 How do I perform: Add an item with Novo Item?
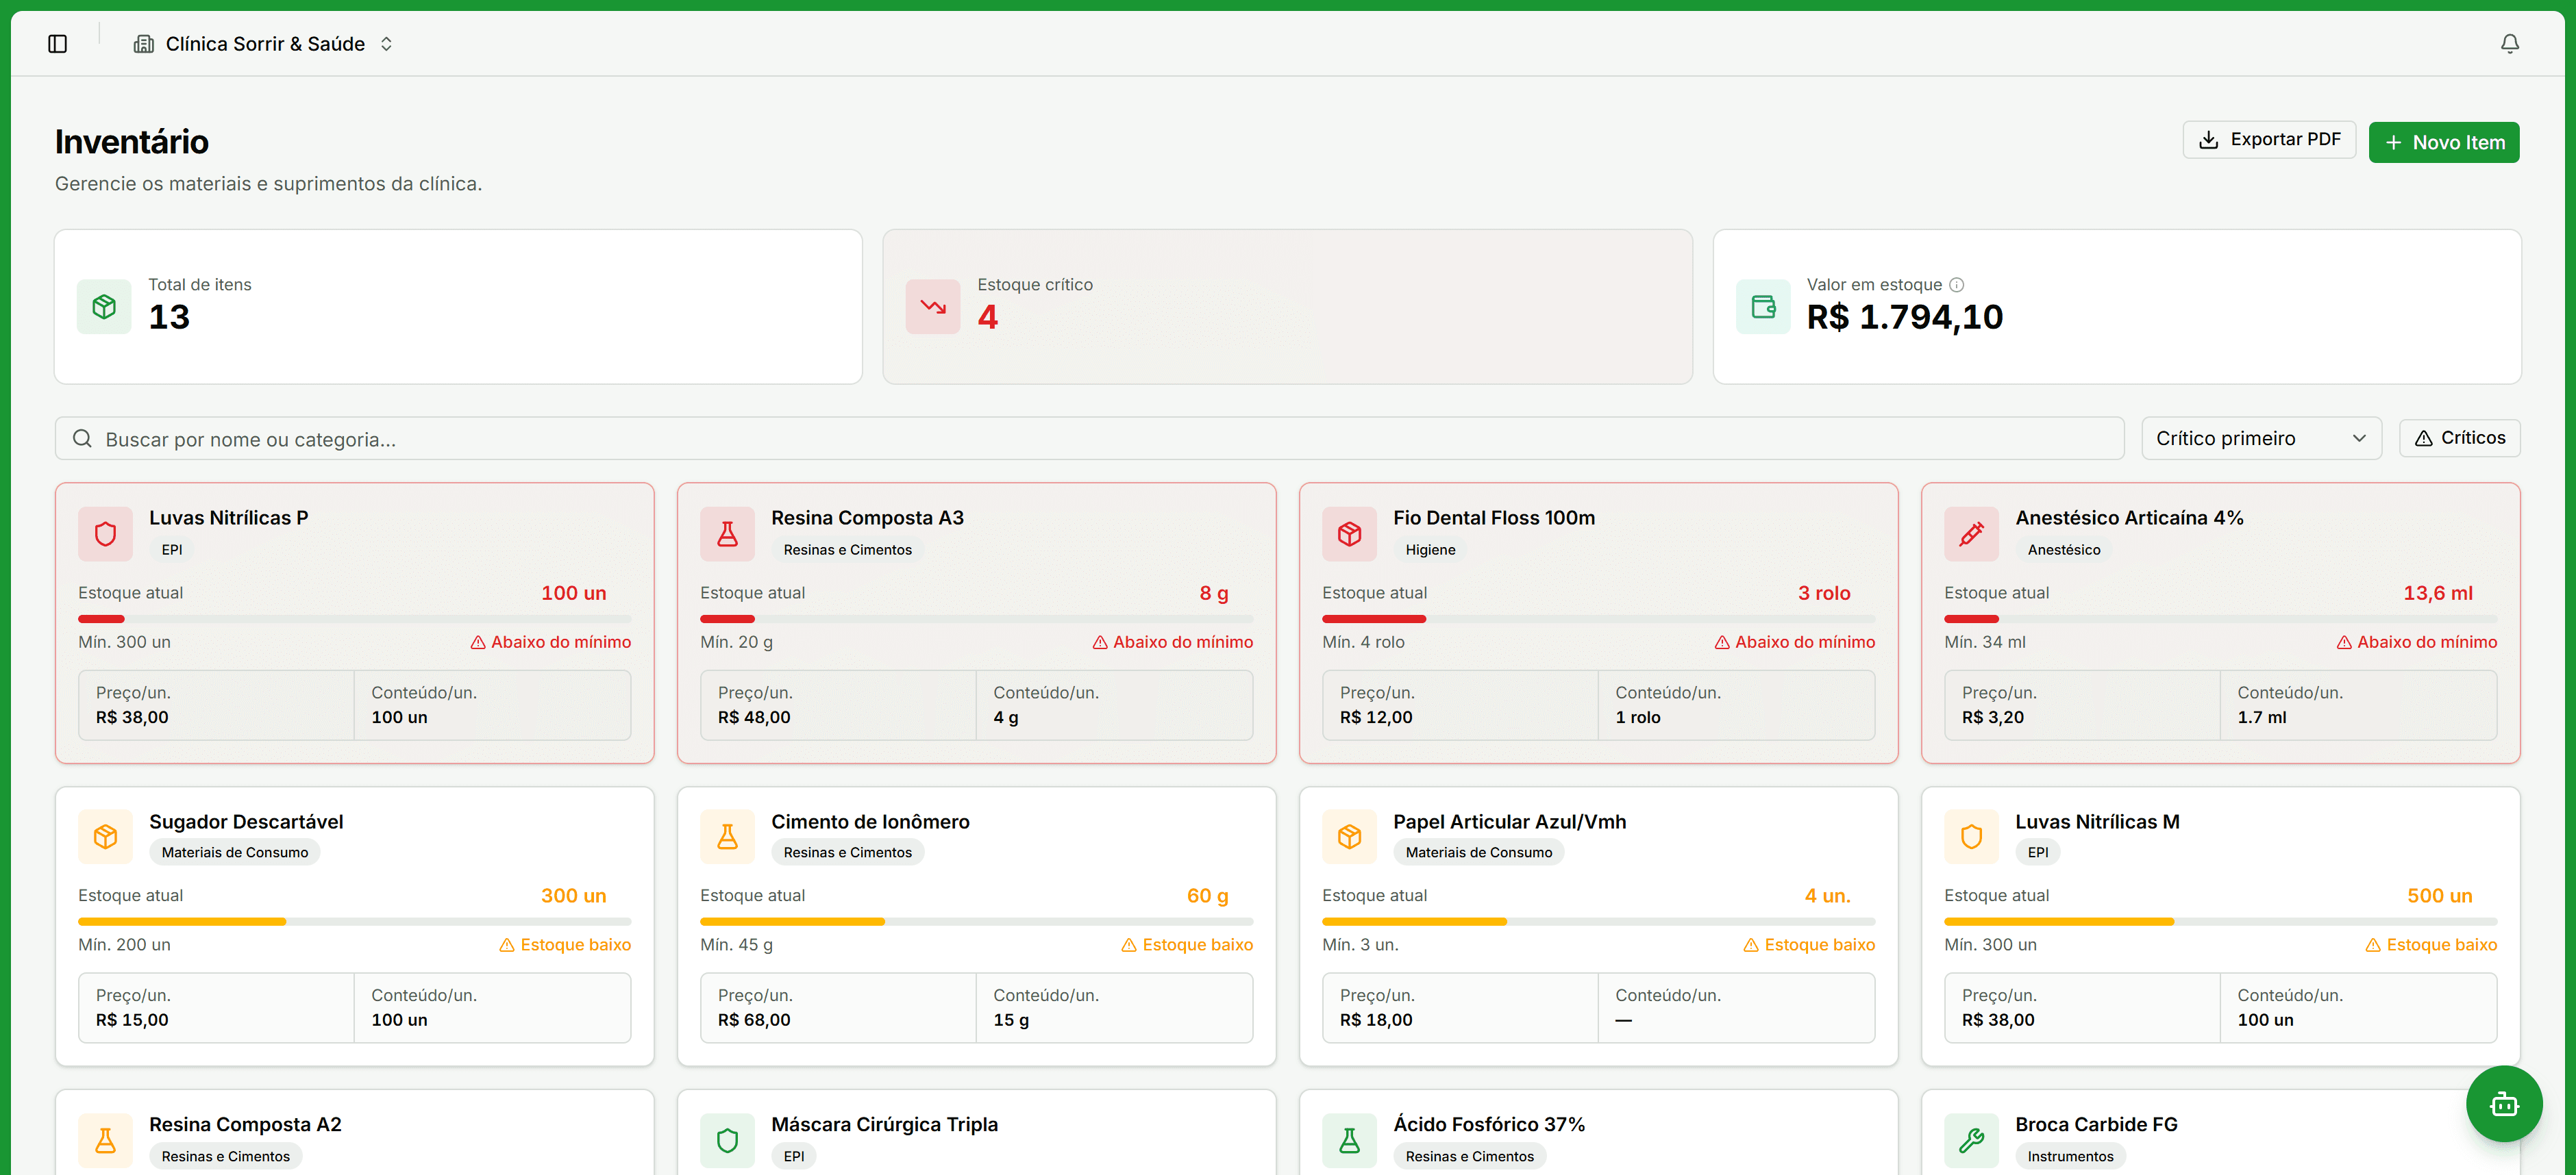coord(2443,142)
